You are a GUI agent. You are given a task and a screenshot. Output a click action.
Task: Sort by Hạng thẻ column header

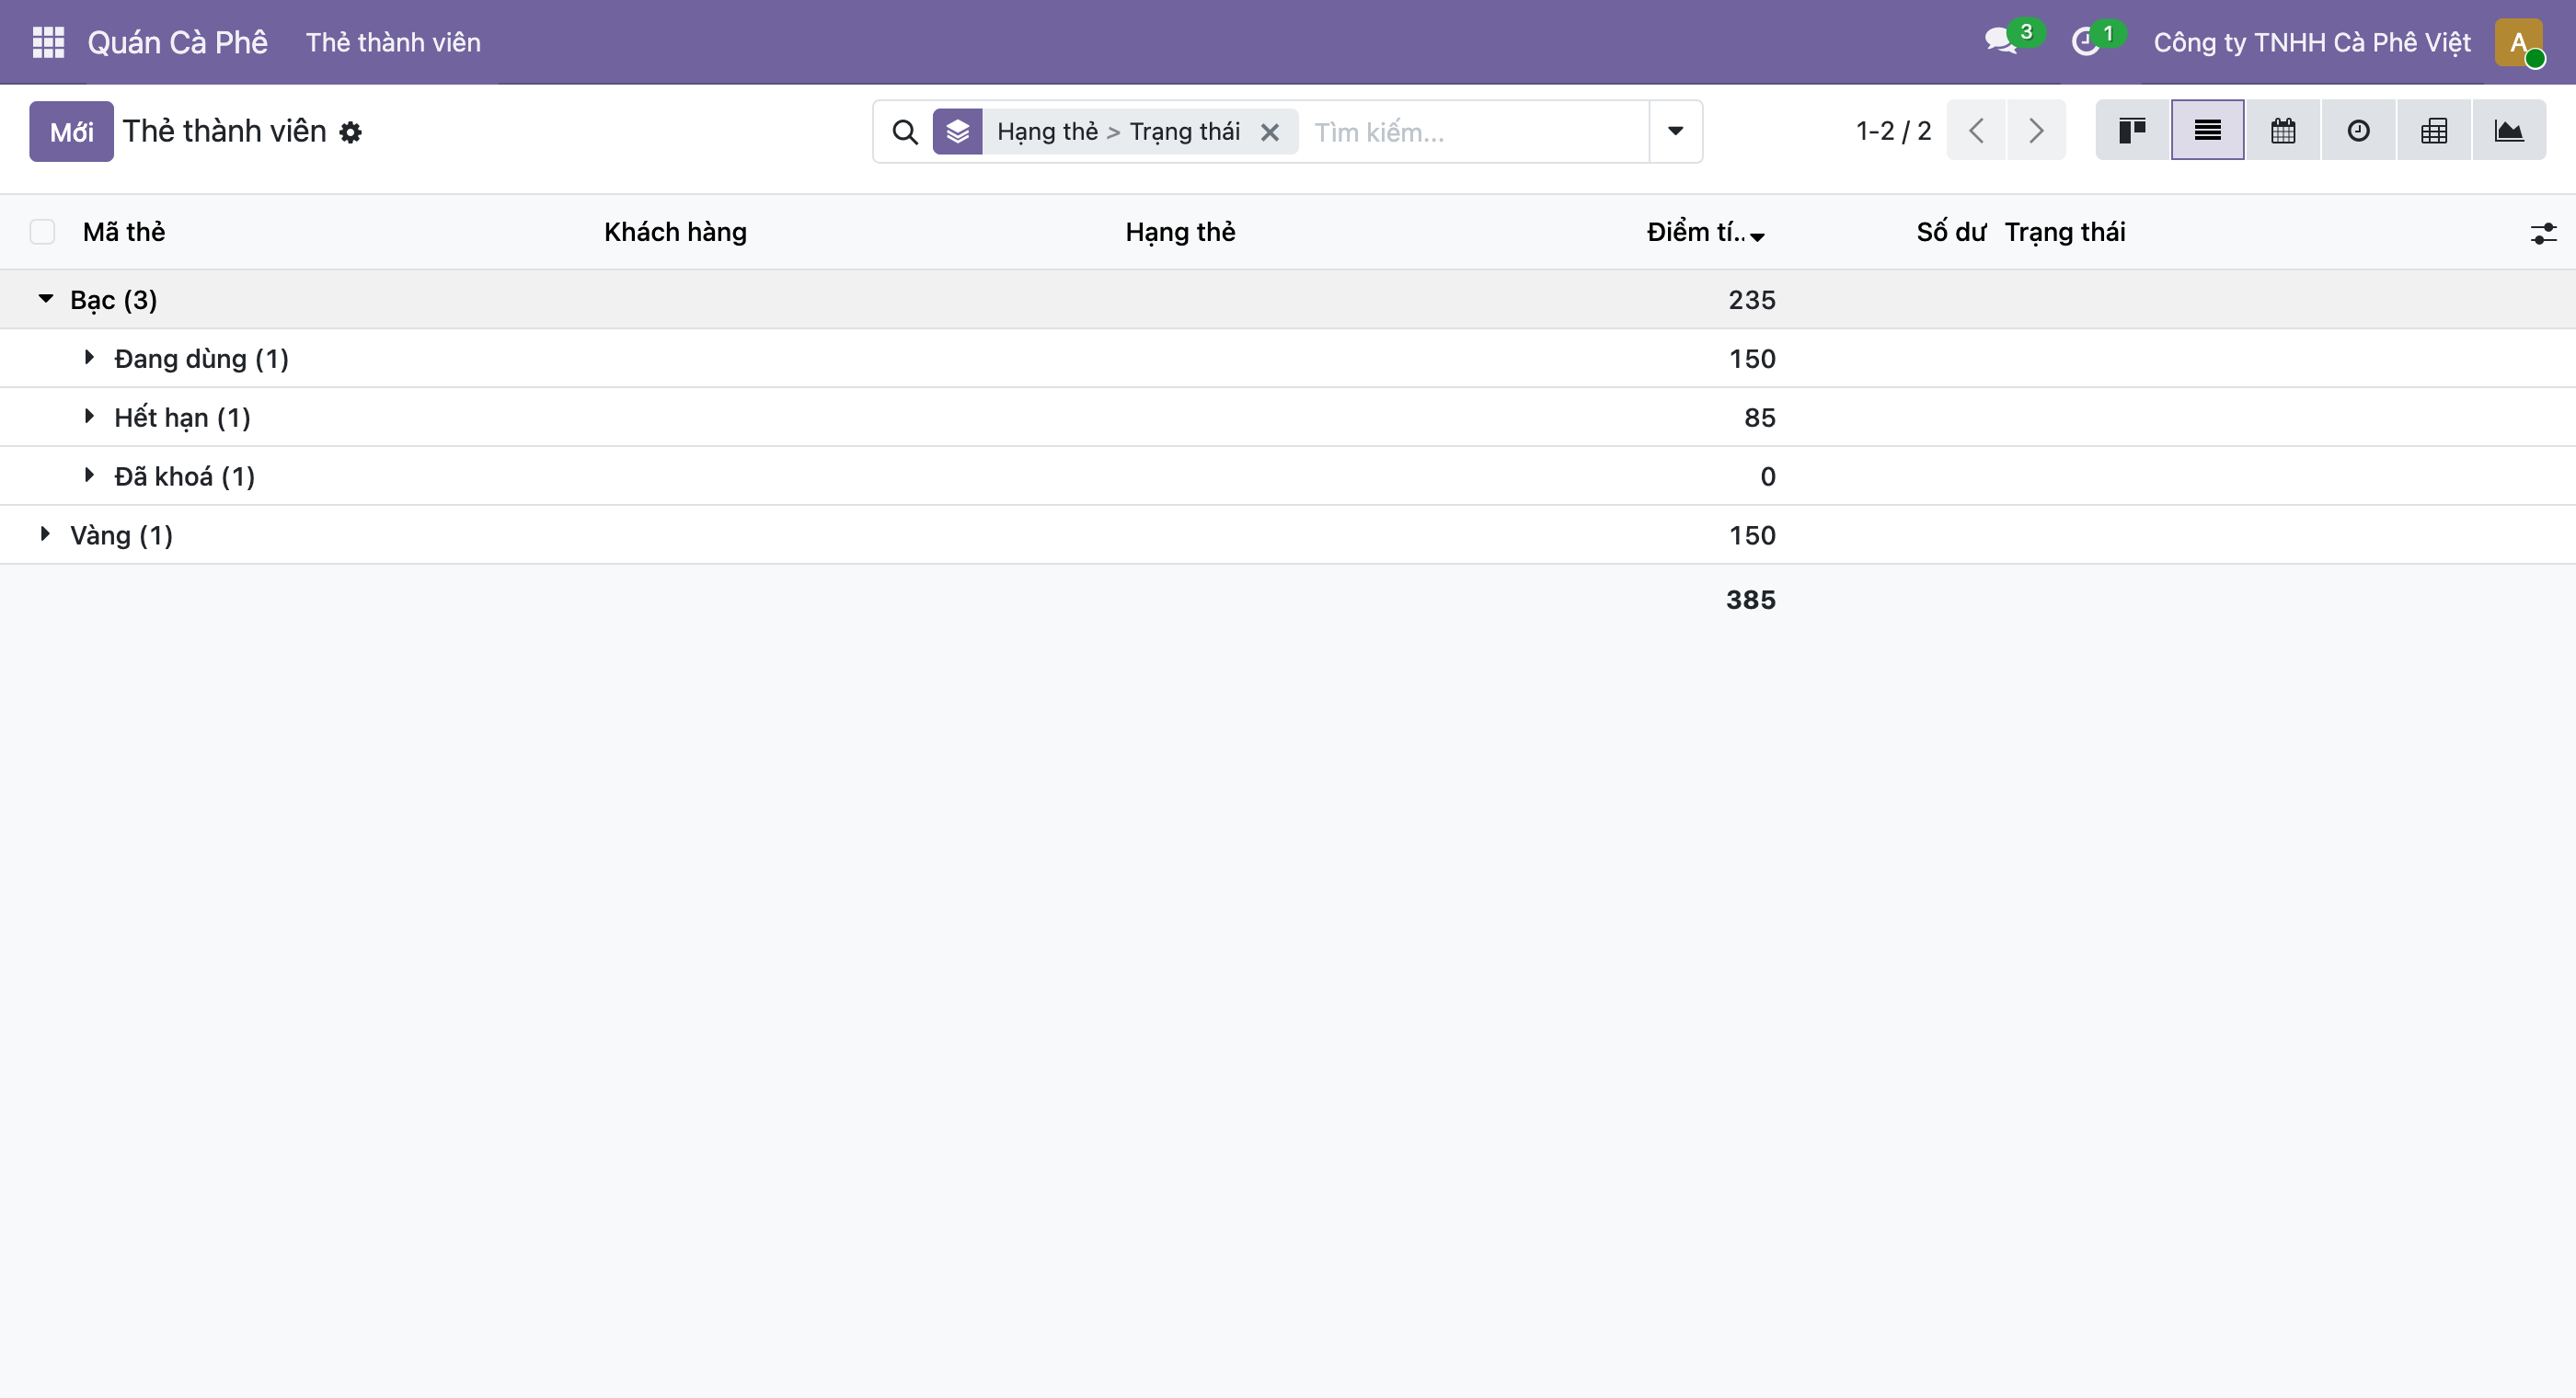[x=1181, y=232]
